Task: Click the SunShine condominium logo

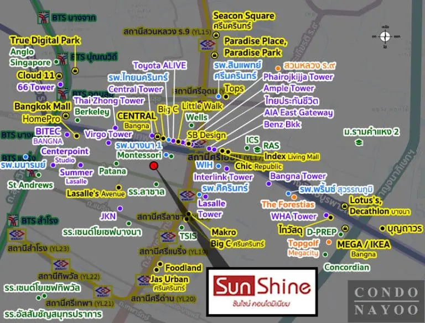Action: coord(262,292)
